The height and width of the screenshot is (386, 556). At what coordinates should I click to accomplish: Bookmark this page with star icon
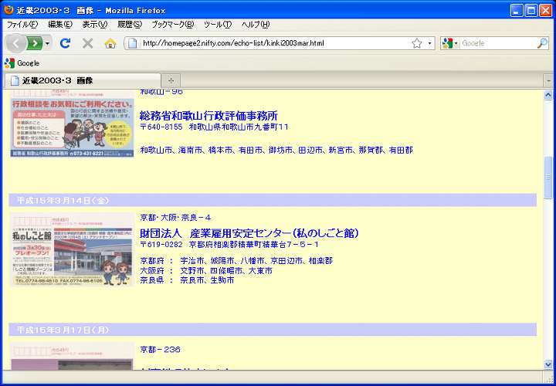click(417, 43)
